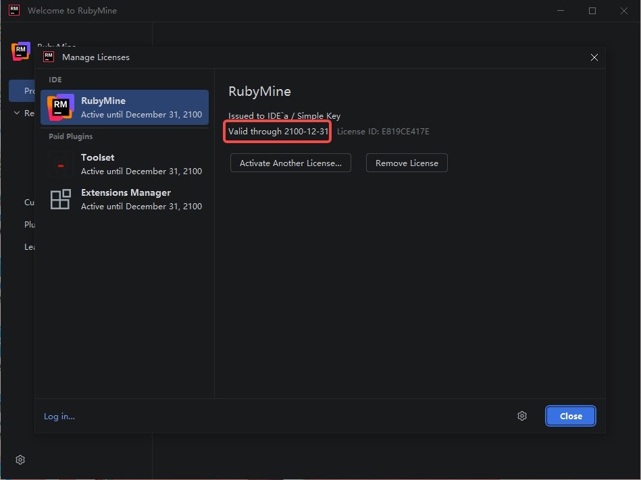Viewport: 641px width, 480px height.
Task: Click the Paid Plugins section label
Action: [x=71, y=136]
